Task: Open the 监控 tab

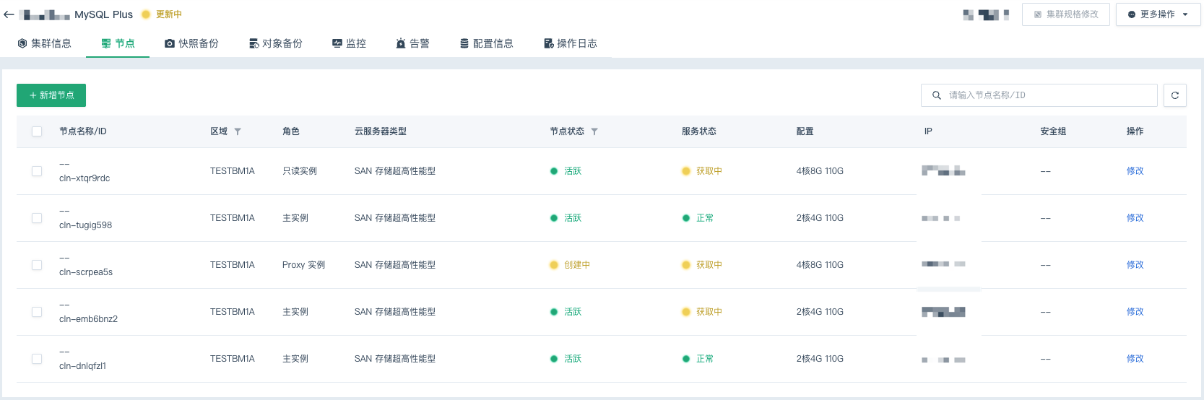Action: click(349, 43)
